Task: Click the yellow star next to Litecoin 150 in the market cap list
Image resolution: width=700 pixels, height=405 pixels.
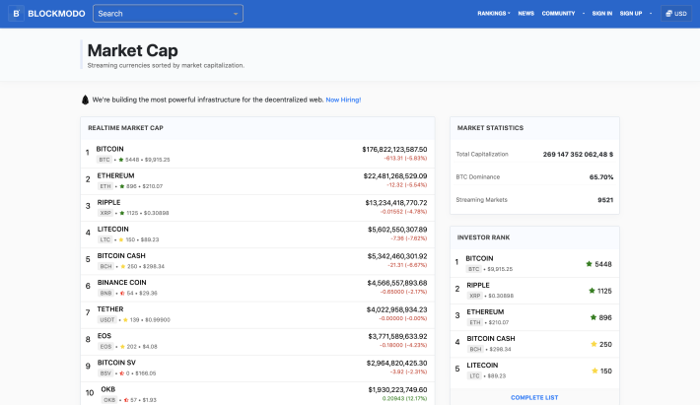Action: 121,239
